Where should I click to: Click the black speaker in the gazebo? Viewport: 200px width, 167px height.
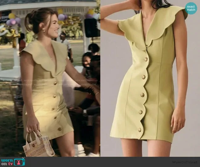click(x=91, y=28)
